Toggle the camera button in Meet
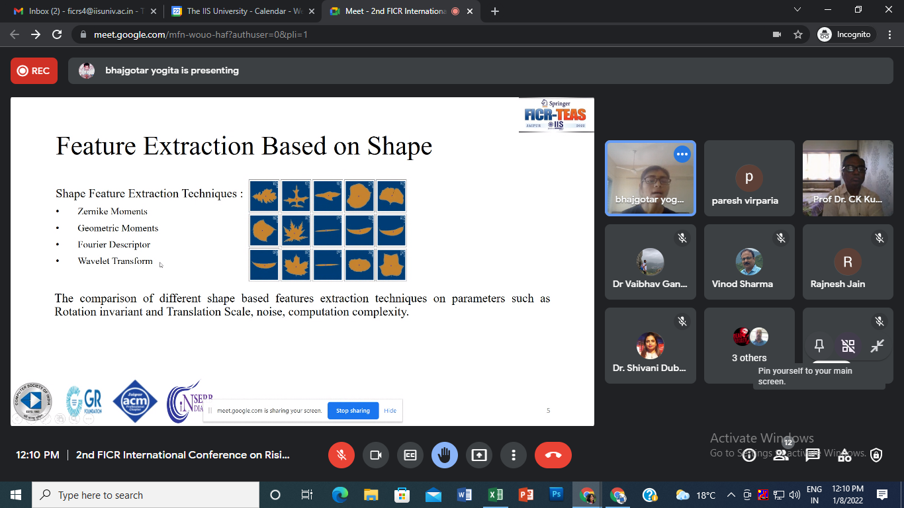The width and height of the screenshot is (904, 508). 376,455
